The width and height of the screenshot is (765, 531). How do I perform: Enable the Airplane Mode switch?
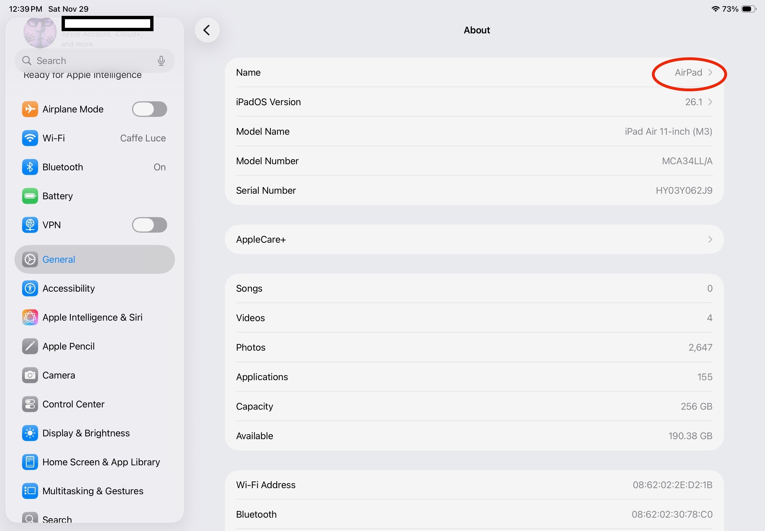coord(149,109)
